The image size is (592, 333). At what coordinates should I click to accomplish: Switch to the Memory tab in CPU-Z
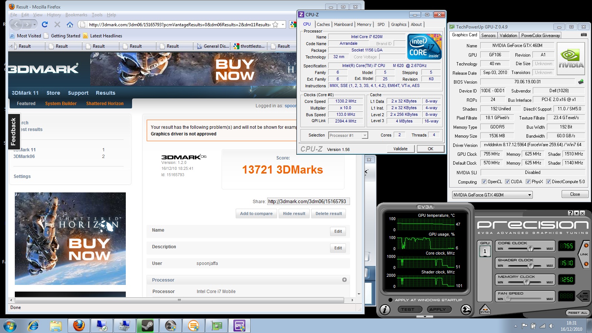pyautogui.click(x=364, y=24)
